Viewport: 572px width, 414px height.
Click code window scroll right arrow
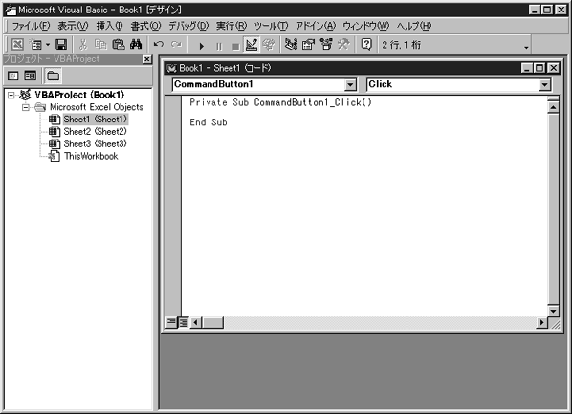[x=542, y=322]
